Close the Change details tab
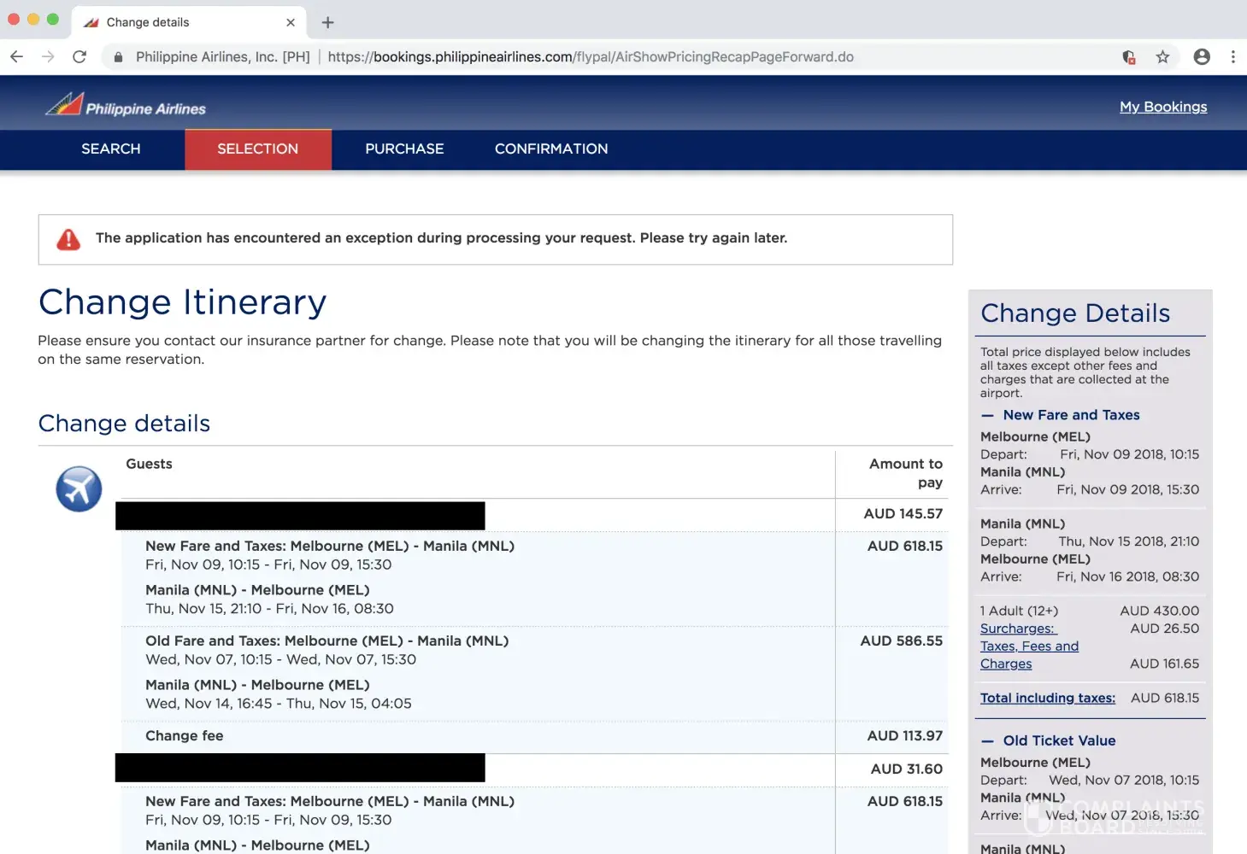Viewport: 1247px width, 854px height. pos(291,22)
